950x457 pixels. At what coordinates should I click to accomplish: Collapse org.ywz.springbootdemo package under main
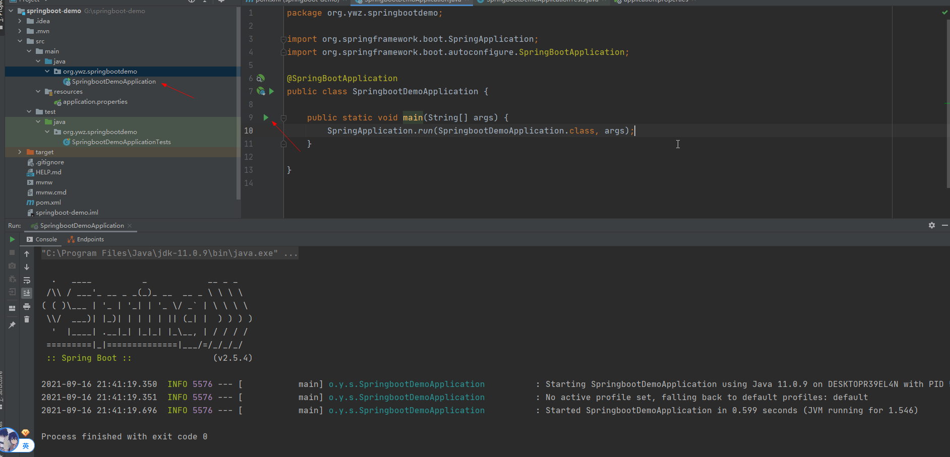47,71
